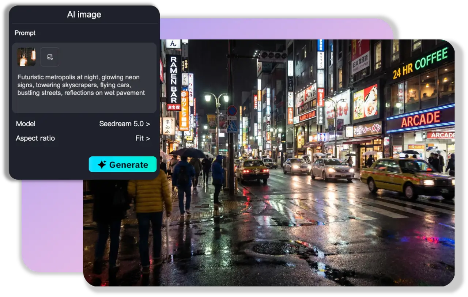Click the AI image panel title
This screenshot has width=468, height=297.
click(x=84, y=14)
